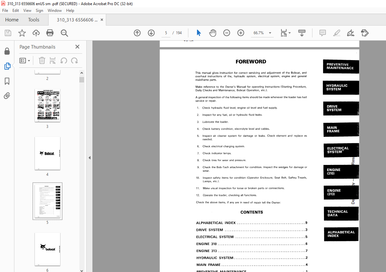Toggle the Page Thumbnails sidebar icon
This screenshot has width=386, height=272.
[7, 66]
